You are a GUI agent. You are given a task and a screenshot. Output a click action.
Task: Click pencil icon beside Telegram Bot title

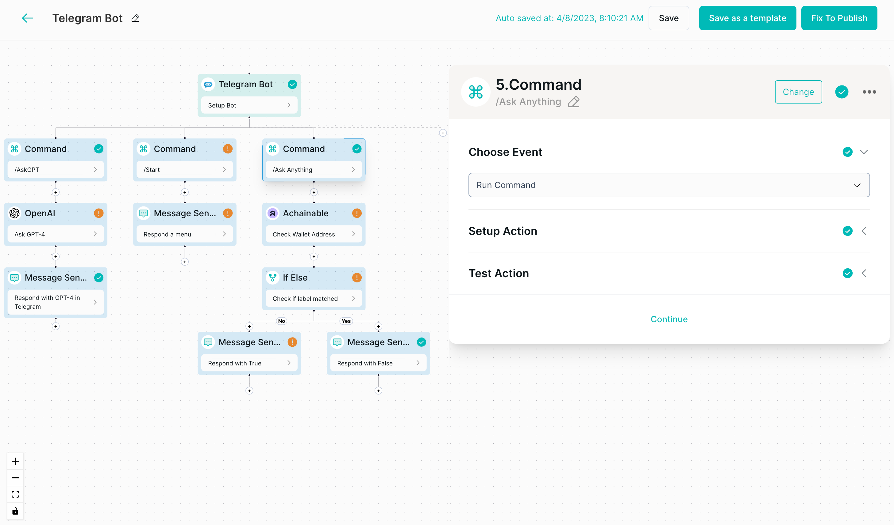pos(135,18)
